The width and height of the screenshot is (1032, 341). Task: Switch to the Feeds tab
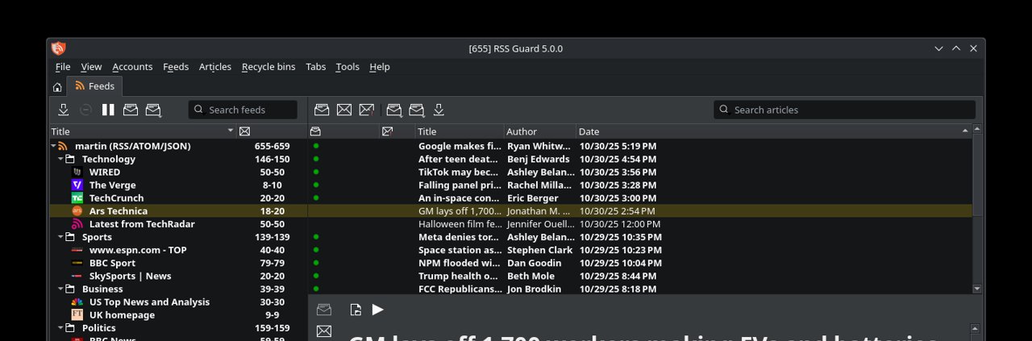tap(94, 86)
